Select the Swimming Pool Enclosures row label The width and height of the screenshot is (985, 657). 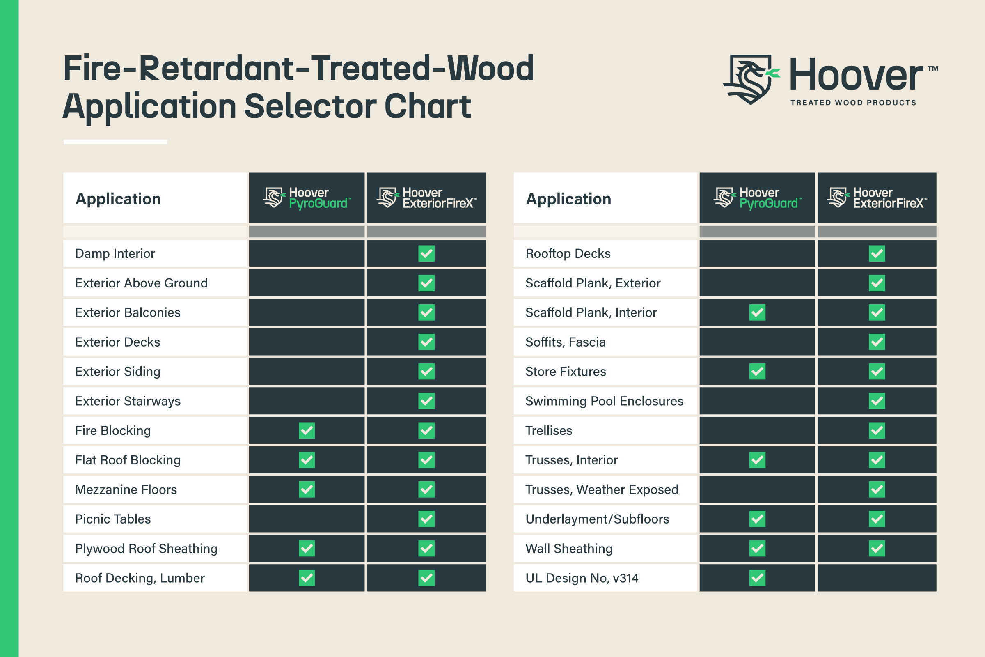click(x=604, y=401)
